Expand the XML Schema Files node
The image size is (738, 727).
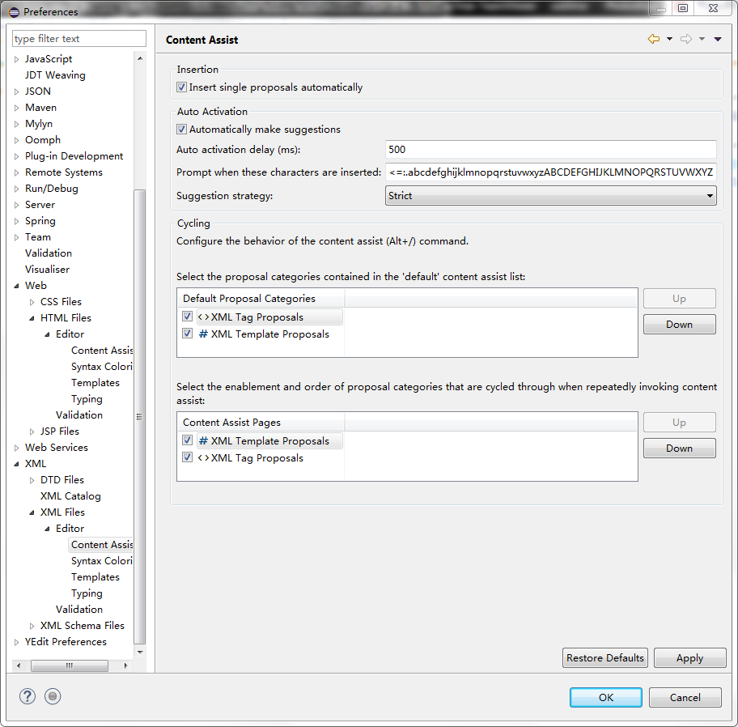point(32,626)
